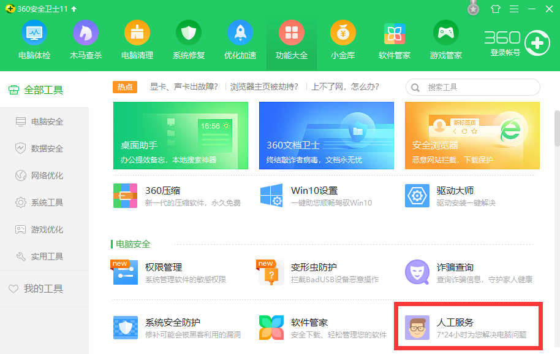Switch to 实用工具 sidebar category
The image size is (560, 354).
(39, 256)
